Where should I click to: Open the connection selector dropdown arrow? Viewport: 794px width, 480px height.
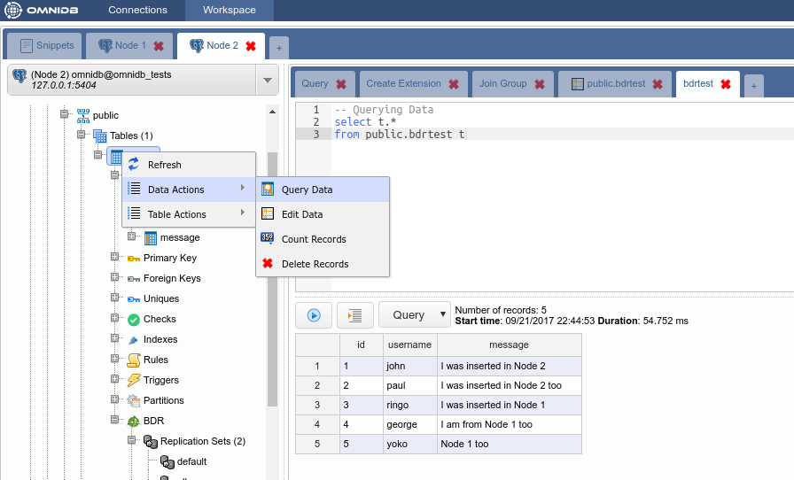tap(268, 81)
